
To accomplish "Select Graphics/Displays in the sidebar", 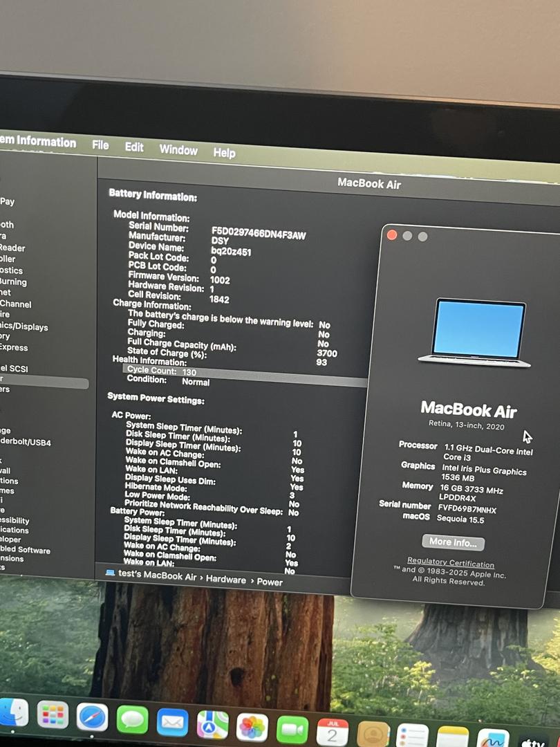I will (24, 326).
